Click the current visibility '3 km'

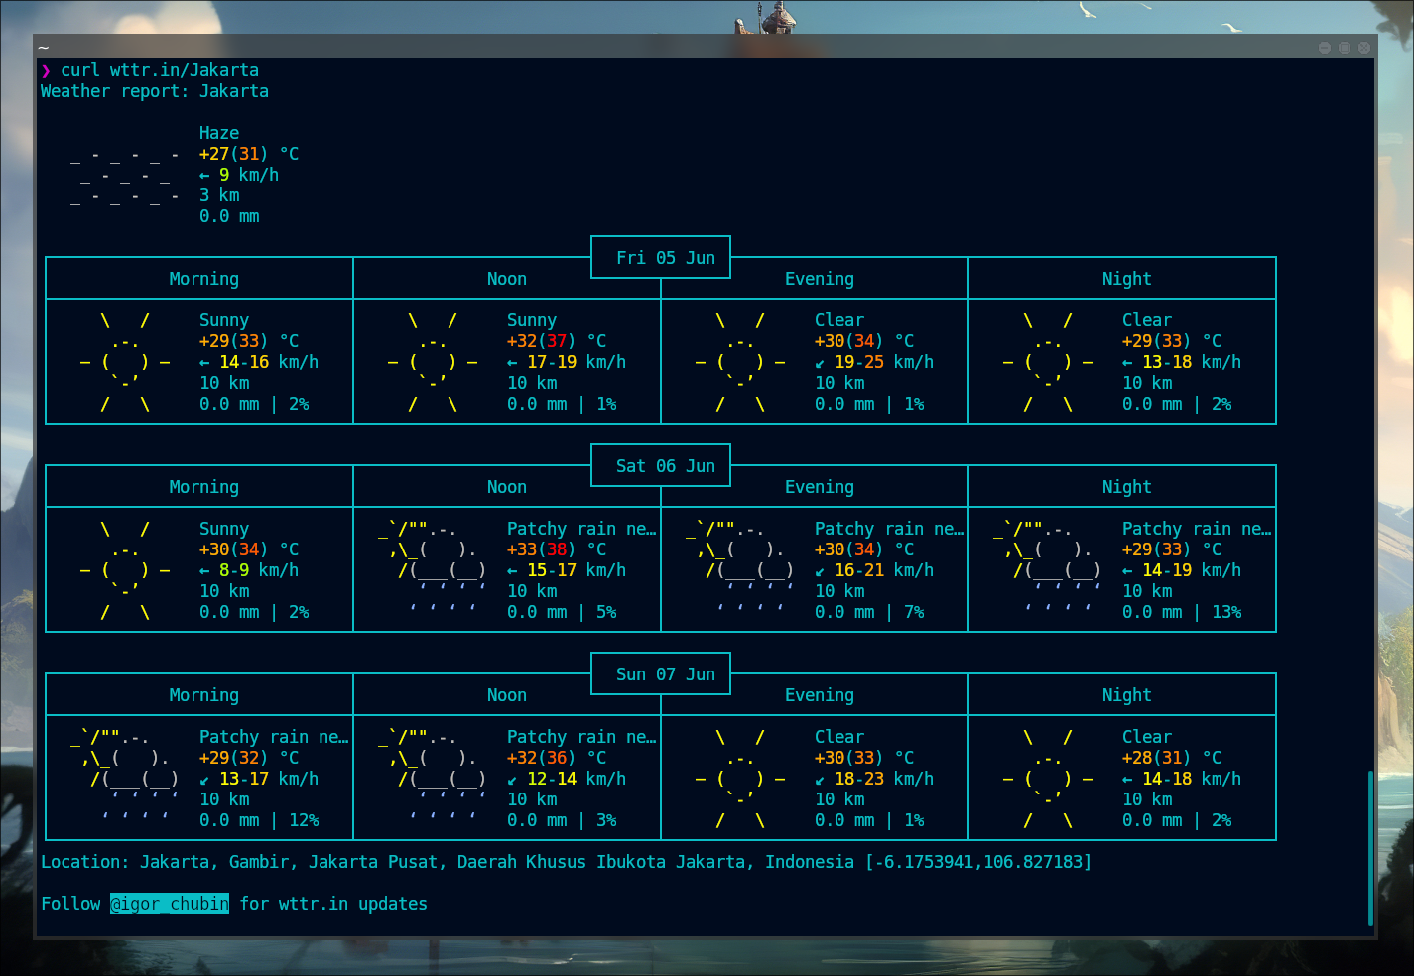(219, 195)
